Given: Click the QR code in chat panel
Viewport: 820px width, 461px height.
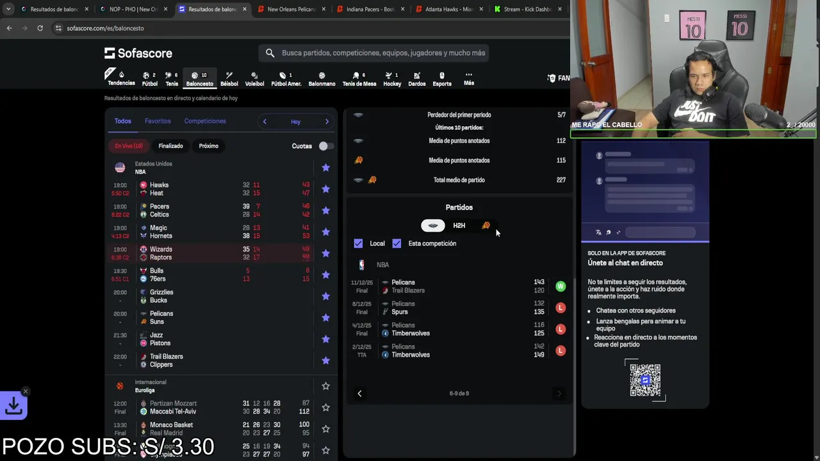Looking at the screenshot, I should [x=645, y=380].
